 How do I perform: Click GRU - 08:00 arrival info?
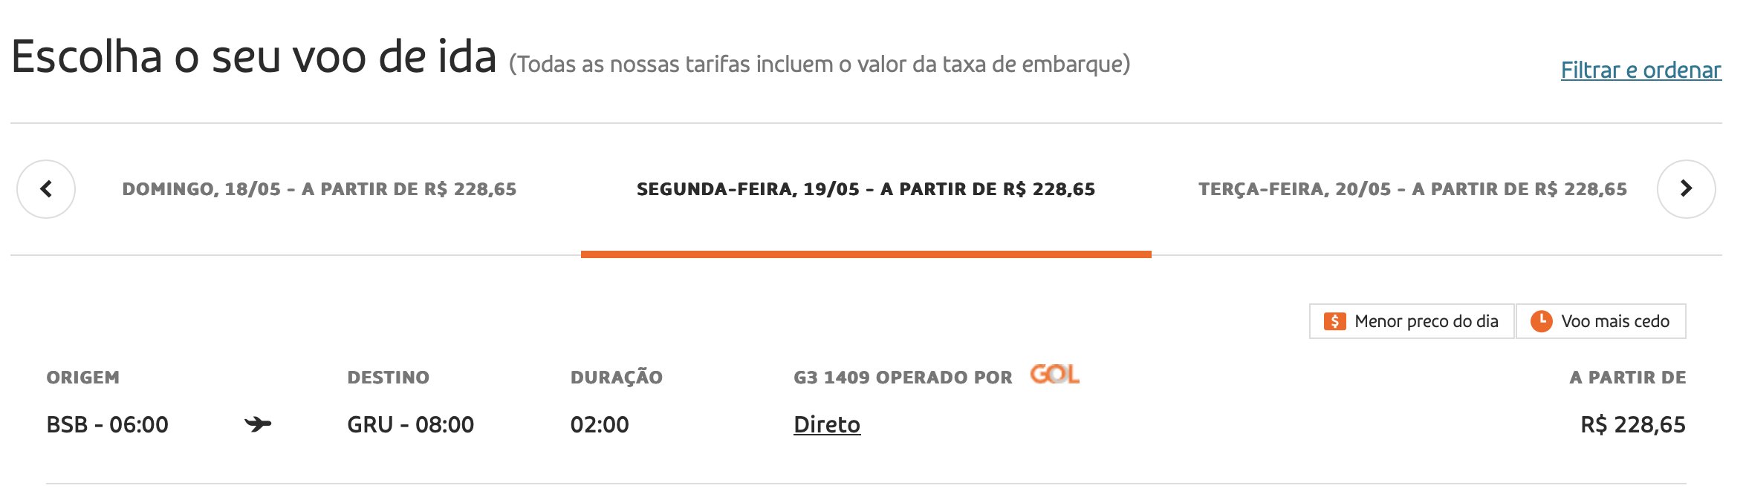pos(410,424)
